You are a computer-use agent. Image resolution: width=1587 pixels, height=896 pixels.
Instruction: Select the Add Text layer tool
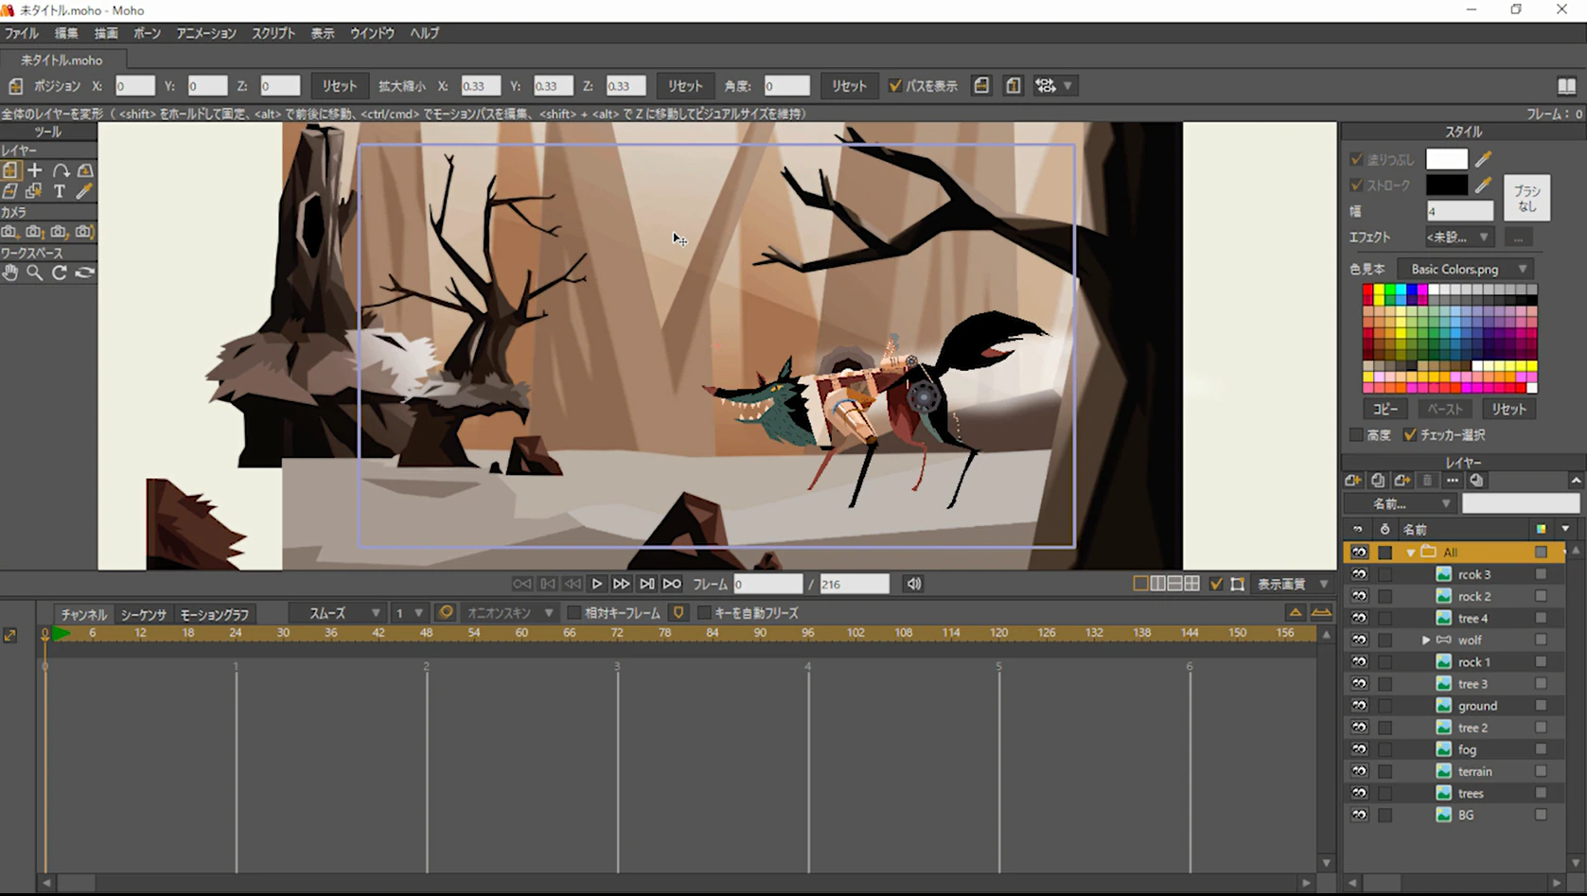[x=59, y=192]
